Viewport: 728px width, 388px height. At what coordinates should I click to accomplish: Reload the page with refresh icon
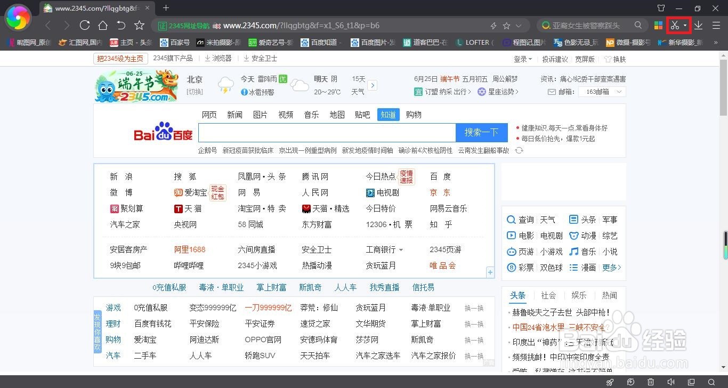pos(84,26)
